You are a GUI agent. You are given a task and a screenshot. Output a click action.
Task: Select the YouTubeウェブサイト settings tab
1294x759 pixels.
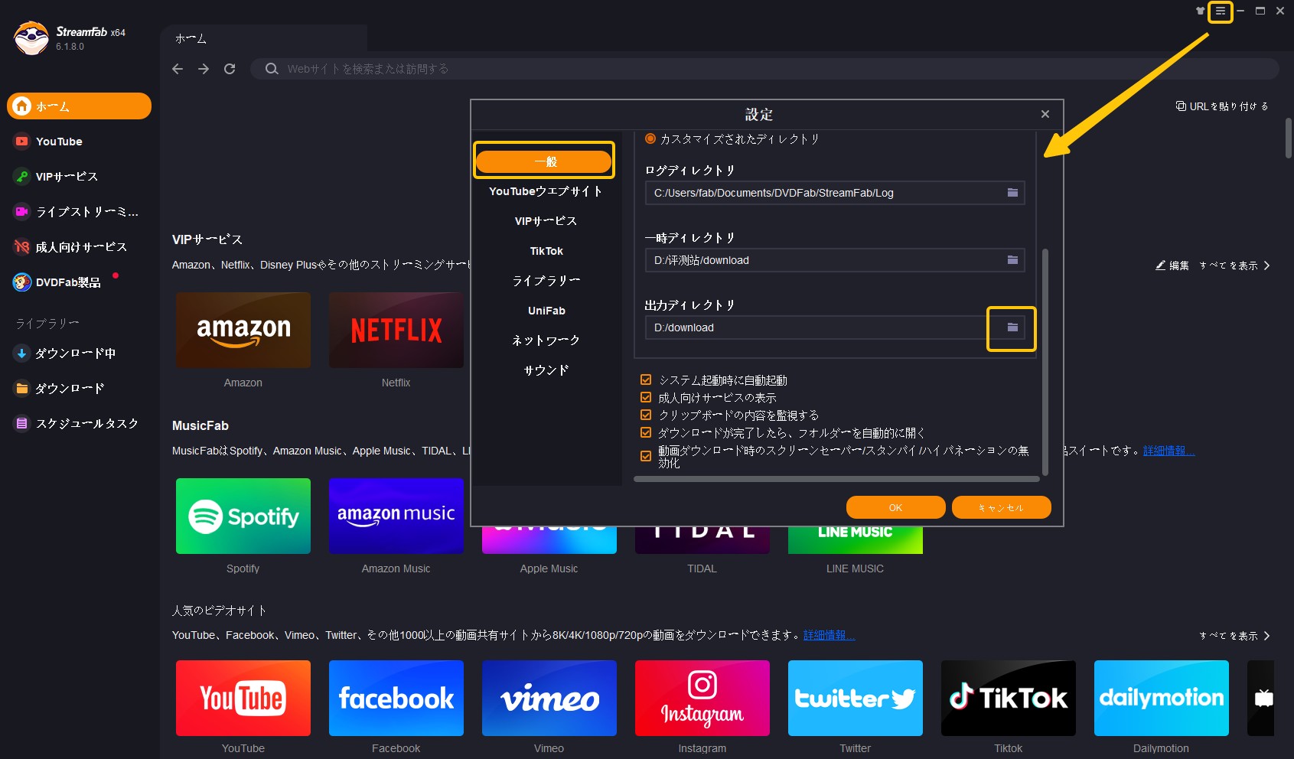[x=546, y=191]
